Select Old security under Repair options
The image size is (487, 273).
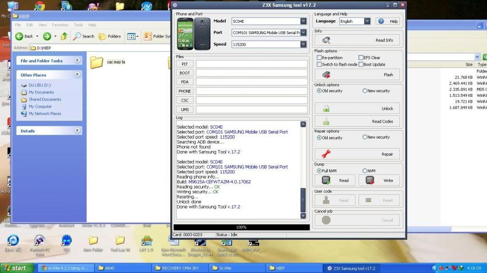[x=319, y=137]
